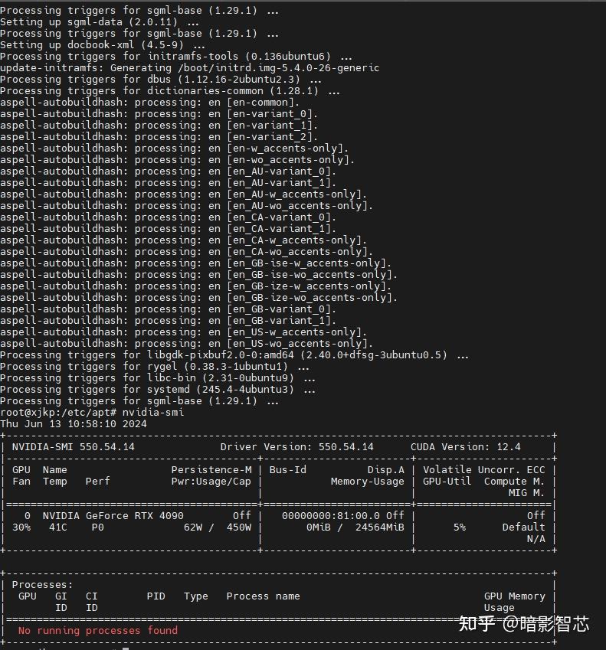Click the prompt text "root@xjkp:/etc/apt#"
606x650 pixels.
pos(58,413)
